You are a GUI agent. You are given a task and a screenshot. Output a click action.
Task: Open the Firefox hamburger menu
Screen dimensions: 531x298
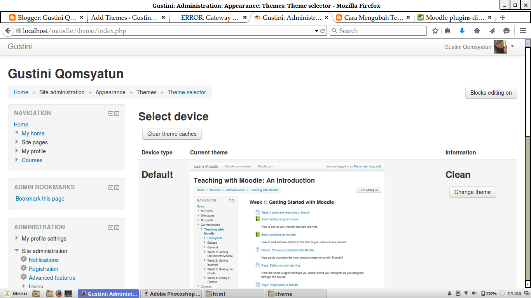(523, 31)
